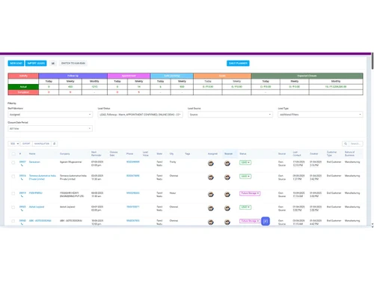Viewport: 374px width, 281px height.
Task: Toggle the chart icon button beside Import Leads
Action: tap(53, 63)
